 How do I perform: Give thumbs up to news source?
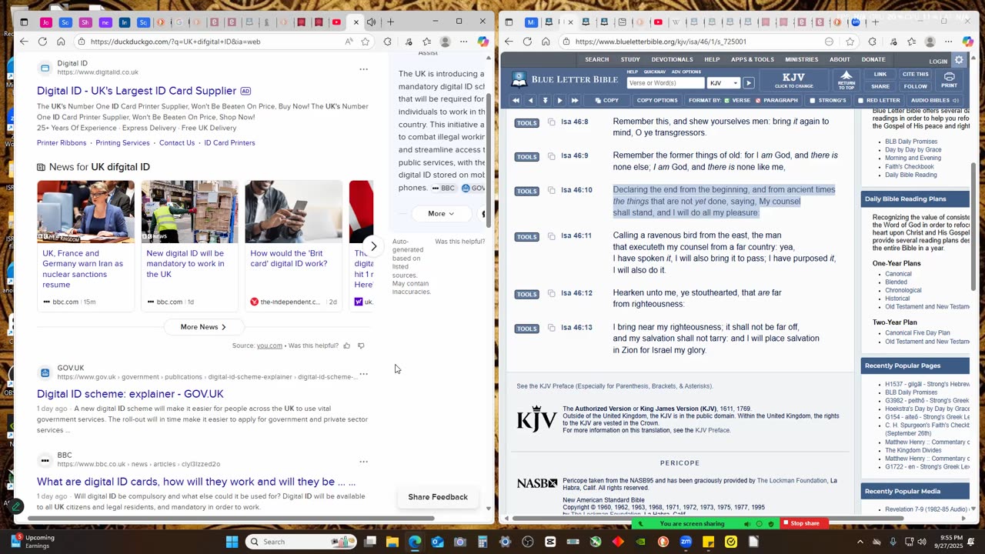pos(347,345)
